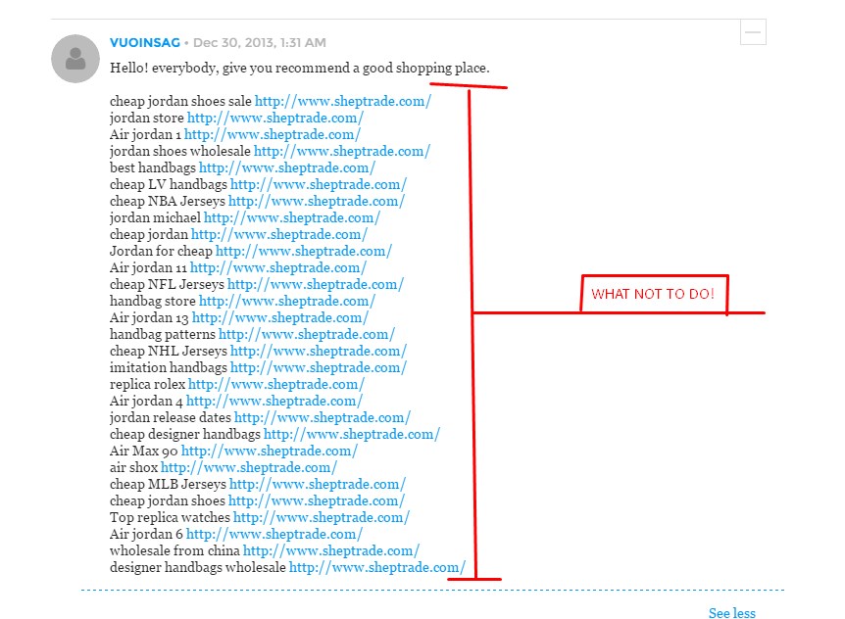Image resolution: width=845 pixels, height=619 pixels.
Task: Open the 'cheap jordan shoes sale' sheptrade link
Action: point(343,101)
